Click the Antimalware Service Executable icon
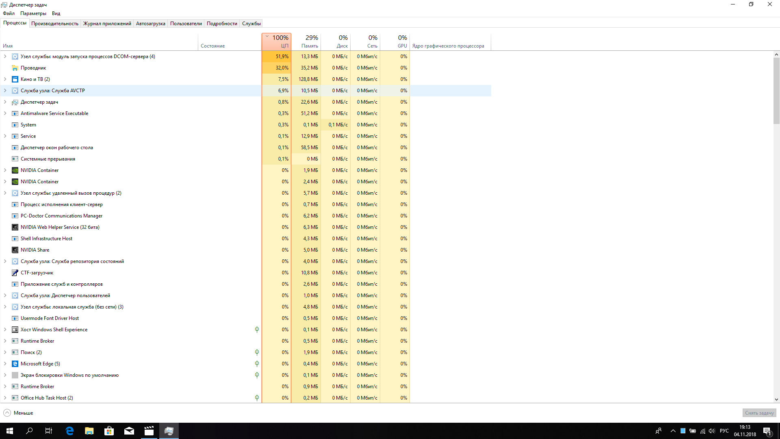Screen dimensions: 780x439 tap(15, 113)
